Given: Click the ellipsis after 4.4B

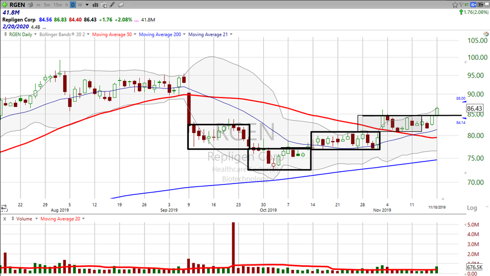Looking at the screenshot, I should 44,28.
